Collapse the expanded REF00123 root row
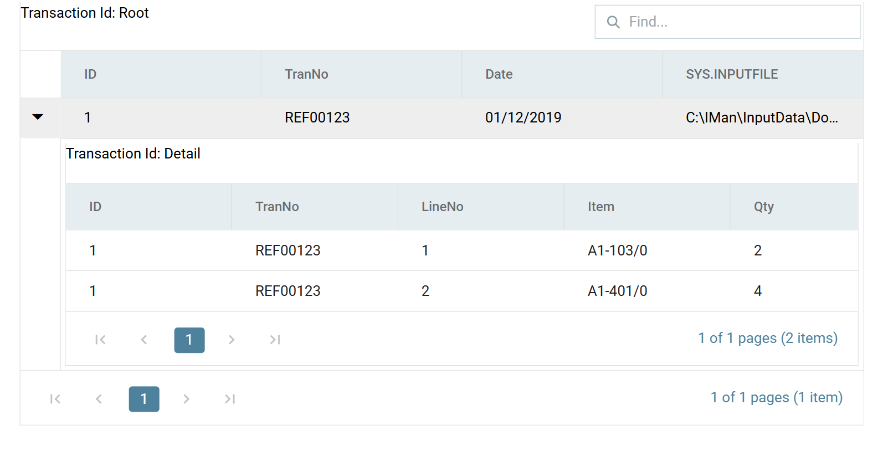The image size is (883, 461). click(x=38, y=117)
